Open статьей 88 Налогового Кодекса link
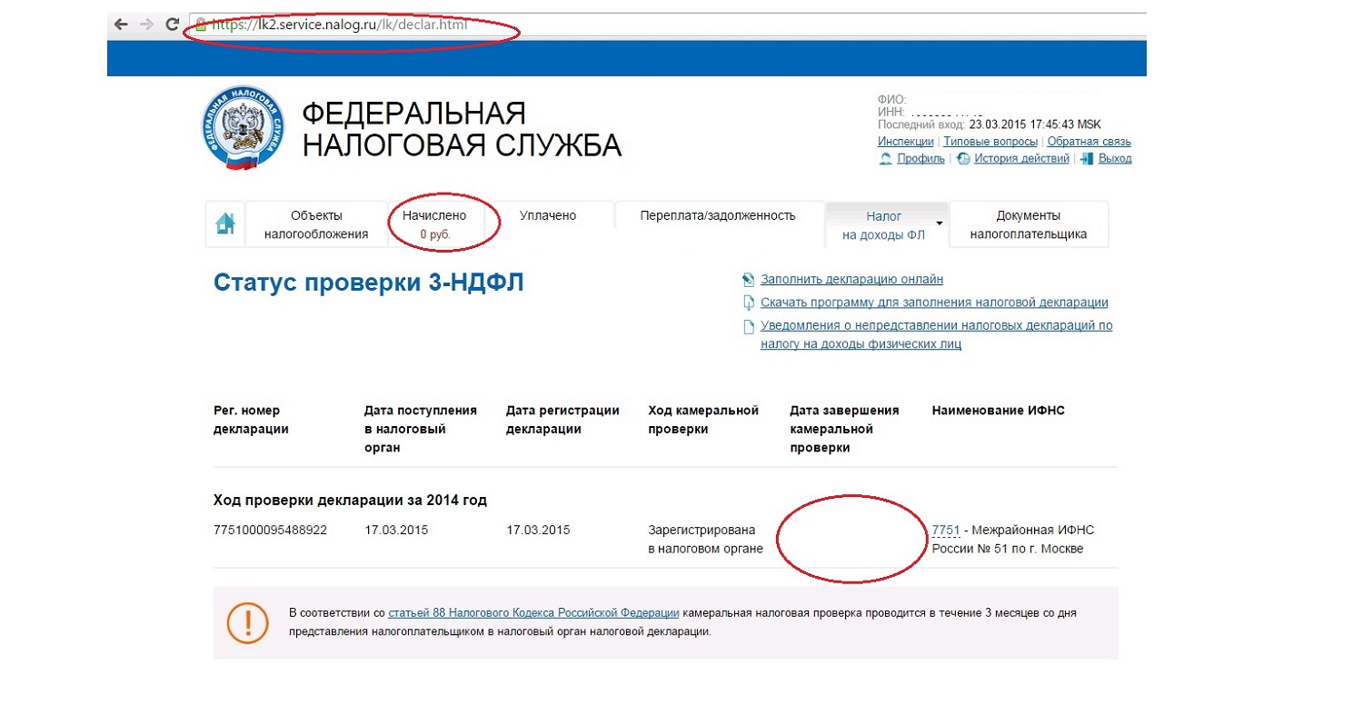The image size is (1363, 715). click(533, 612)
